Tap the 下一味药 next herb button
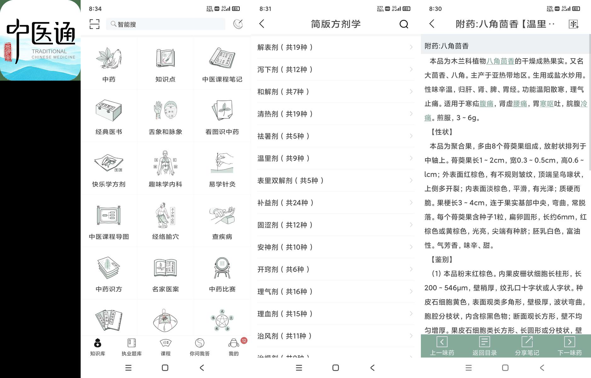Image resolution: width=591 pixels, height=378 pixels. pyautogui.click(x=570, y=346)
